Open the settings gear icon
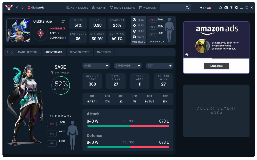257x160 pixels. 236,8
